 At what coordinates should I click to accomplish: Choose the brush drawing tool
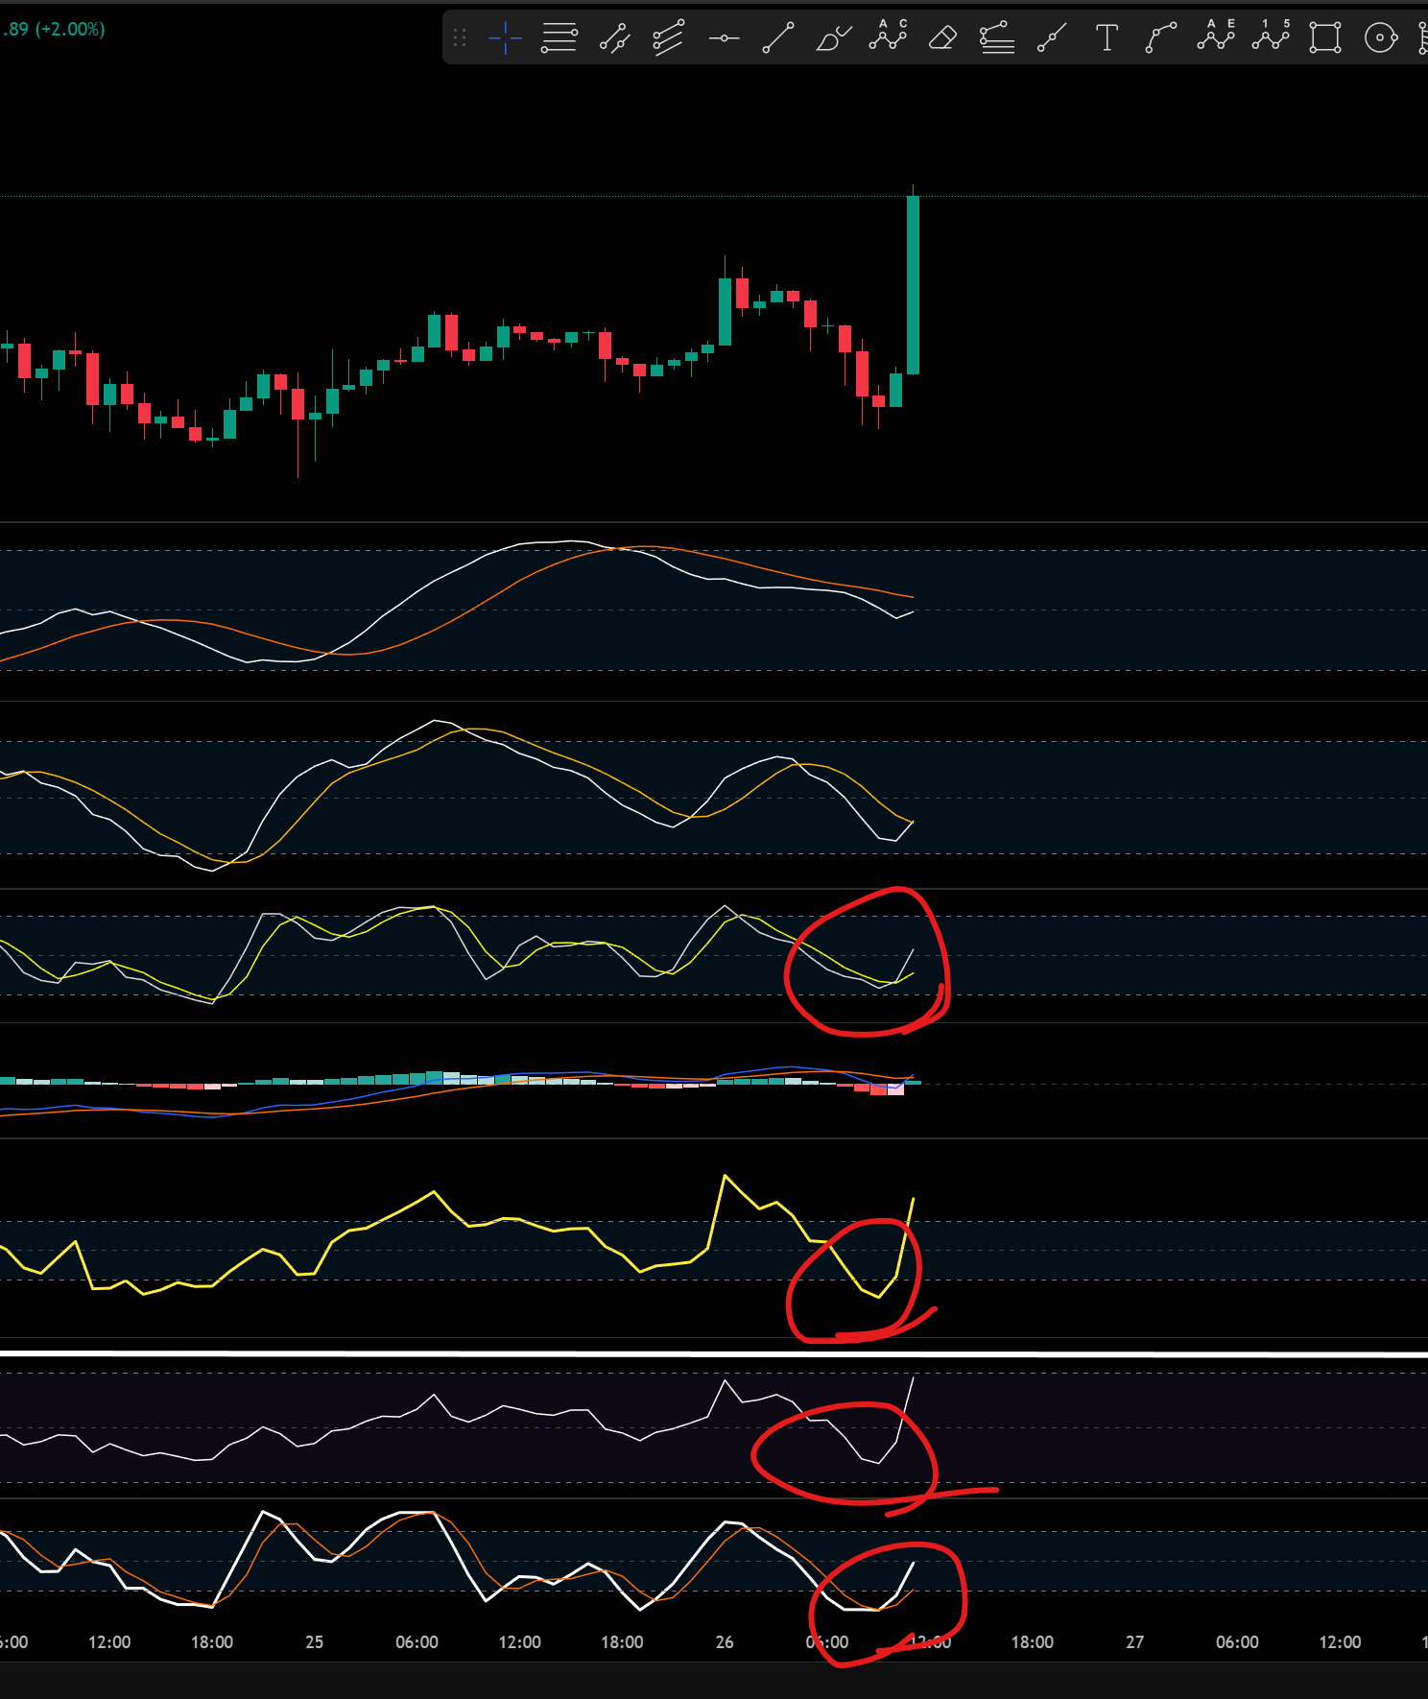pyautogui.click(x=833, y=38)
